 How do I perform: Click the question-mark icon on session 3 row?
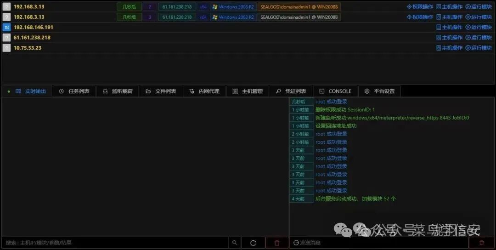6,17
